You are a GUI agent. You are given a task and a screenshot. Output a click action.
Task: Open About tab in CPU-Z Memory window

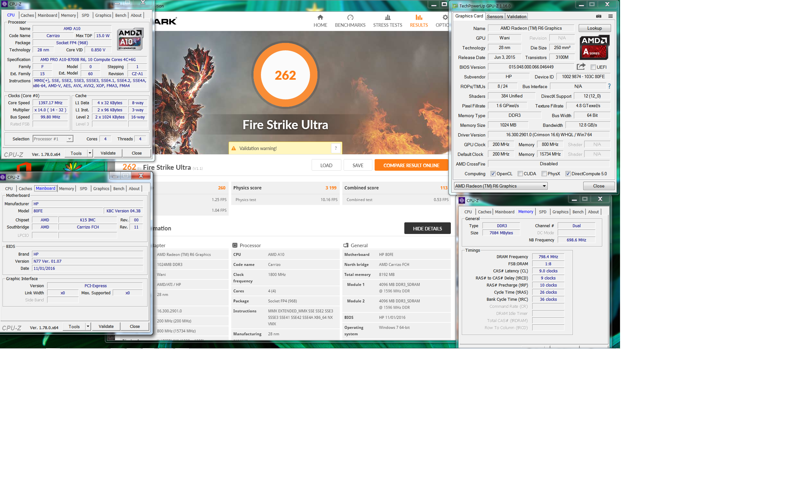click(x=593, y=212)
